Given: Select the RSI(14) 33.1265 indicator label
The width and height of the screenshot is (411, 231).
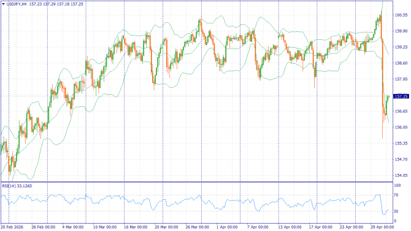Looking at the screenshot, I should [17, 186].
